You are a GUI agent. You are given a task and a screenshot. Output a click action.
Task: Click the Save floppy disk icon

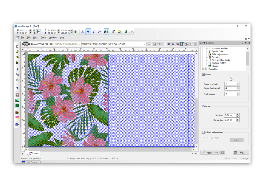[17, 62]
